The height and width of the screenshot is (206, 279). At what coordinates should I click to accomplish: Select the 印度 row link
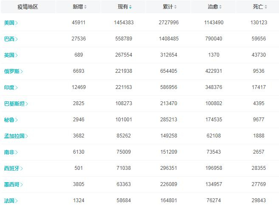click(x=9, y=87)
